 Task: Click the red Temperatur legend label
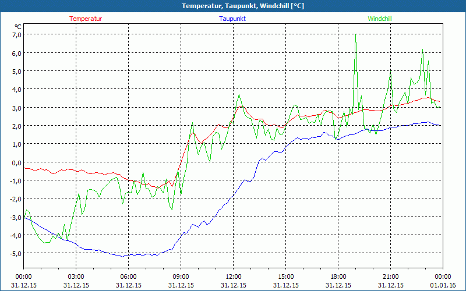pyautogui.click(x=86, y=19)
